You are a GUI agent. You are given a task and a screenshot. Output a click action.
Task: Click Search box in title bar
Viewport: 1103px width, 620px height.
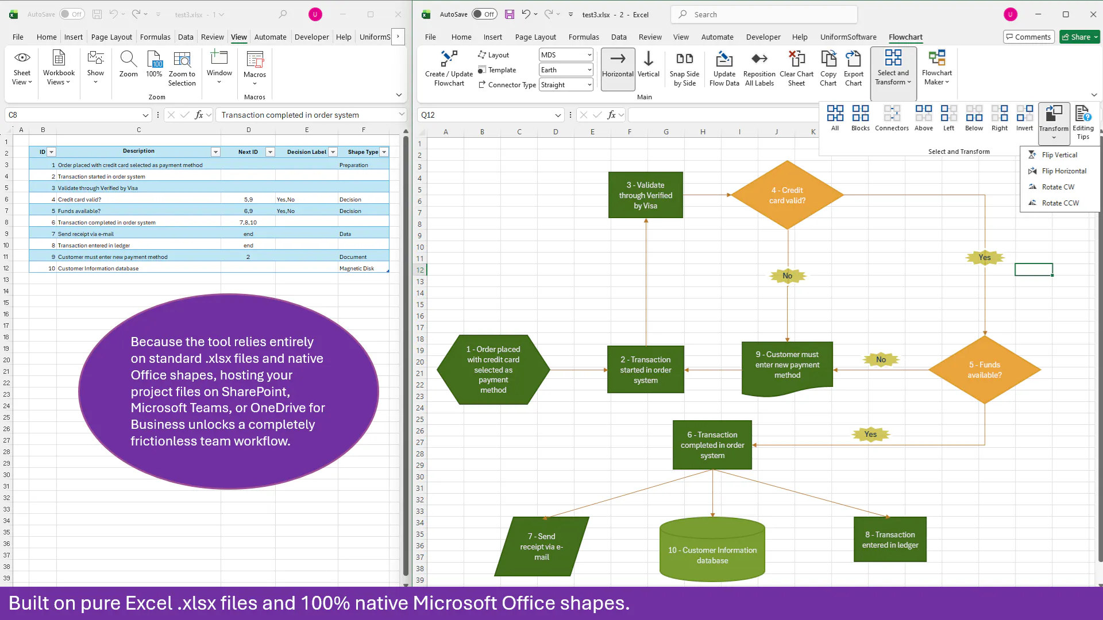(764, 14)
